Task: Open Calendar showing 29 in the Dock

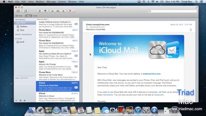Action: [x=81, y=110]
